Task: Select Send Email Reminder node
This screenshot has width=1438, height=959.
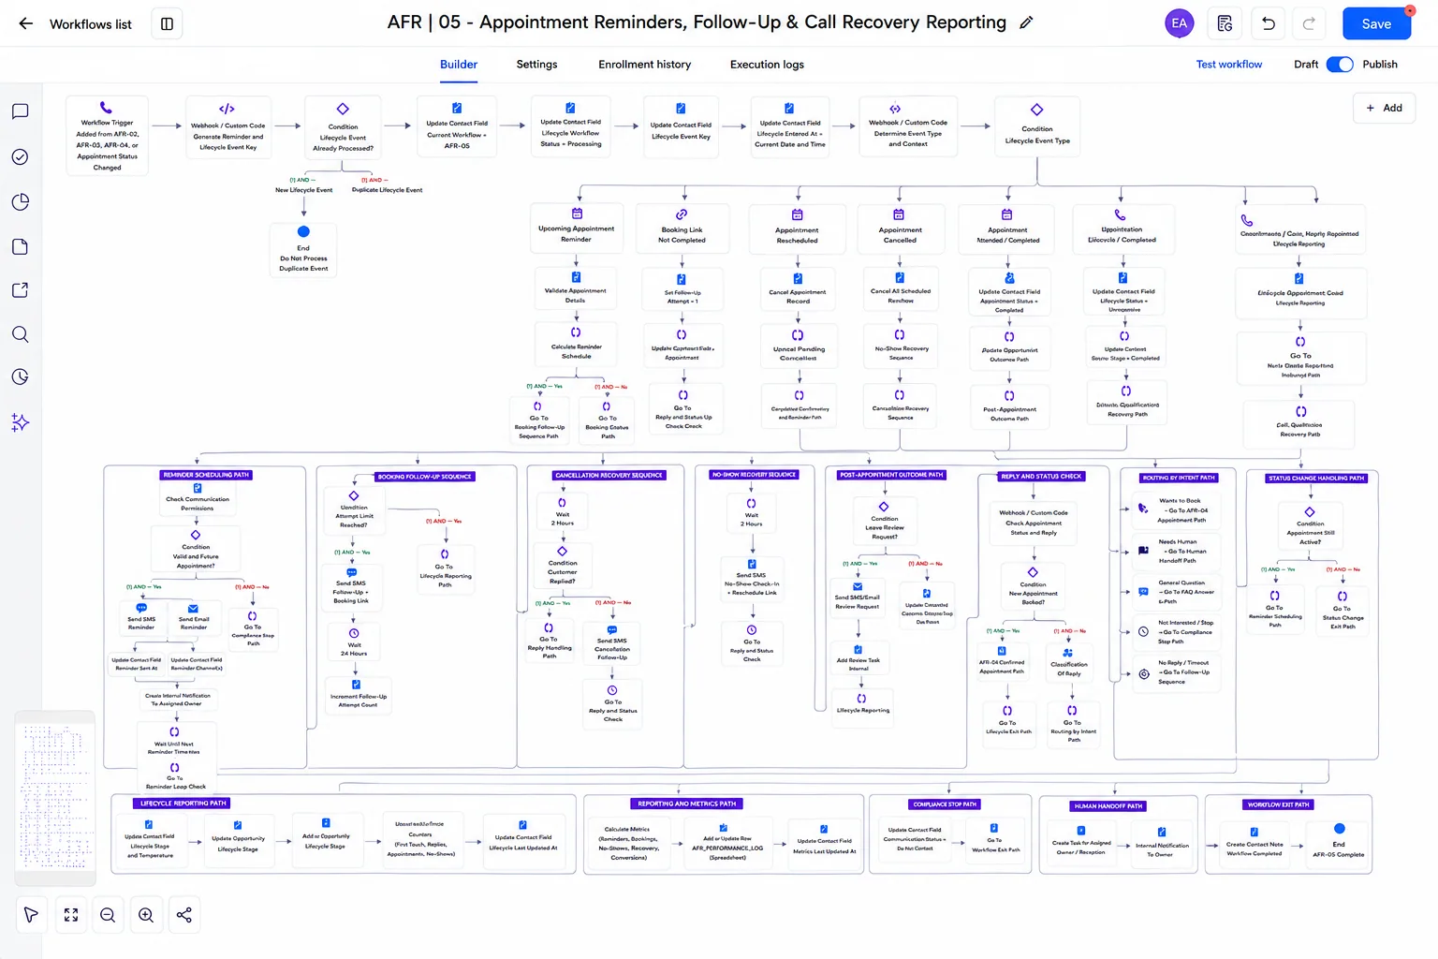Action: 194,617
